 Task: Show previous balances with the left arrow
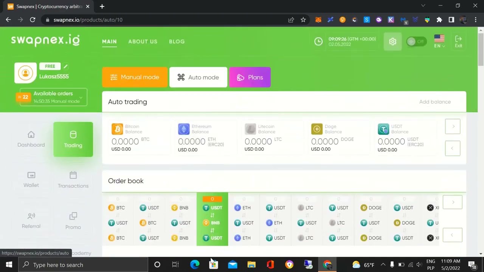coord(453,148)
